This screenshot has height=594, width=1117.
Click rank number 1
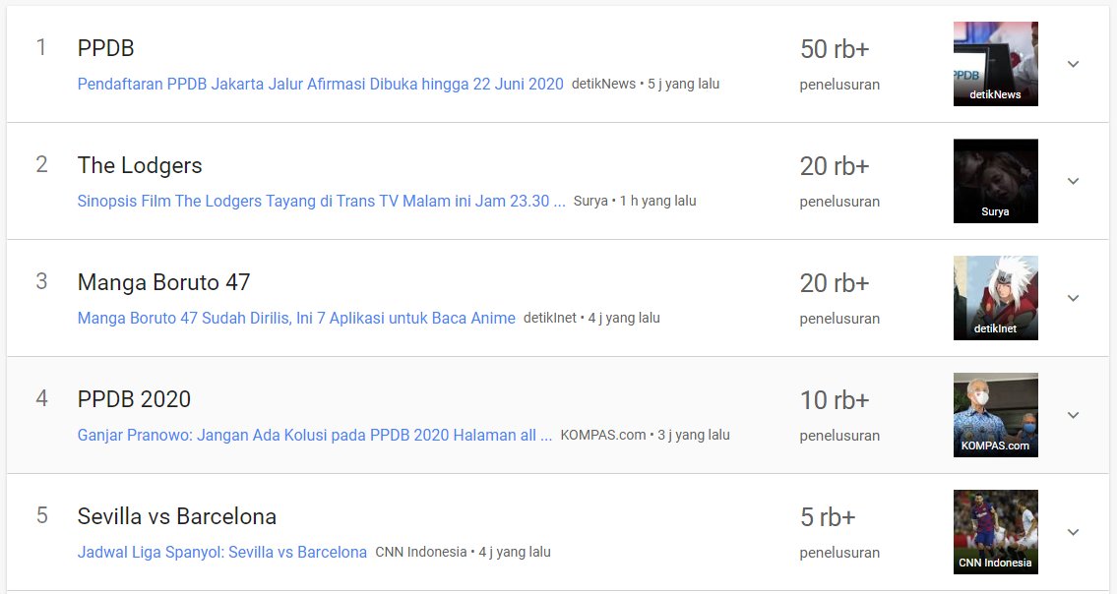pos(41,47)
